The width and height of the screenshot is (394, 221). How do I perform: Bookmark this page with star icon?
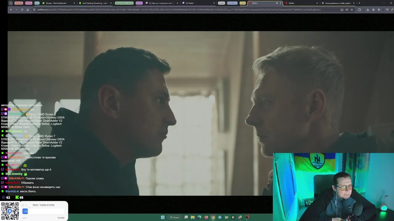click(x=352, y=10)
